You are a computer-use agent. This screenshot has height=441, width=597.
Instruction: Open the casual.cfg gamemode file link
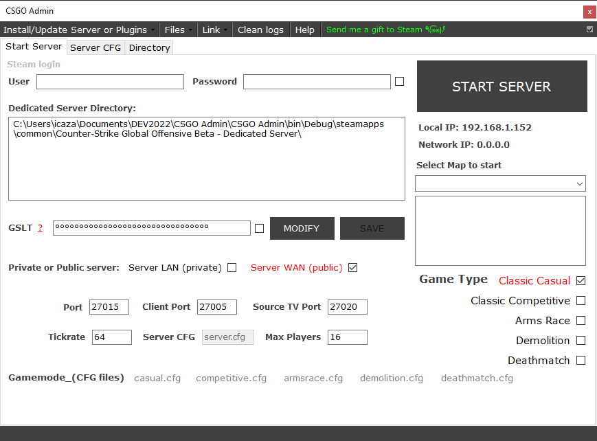tap(157, 378)
